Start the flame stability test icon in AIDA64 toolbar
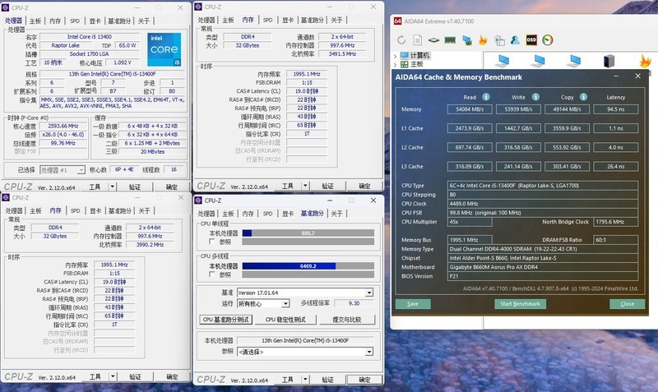This screenshot has width=658, height=392. coord(483,40)
